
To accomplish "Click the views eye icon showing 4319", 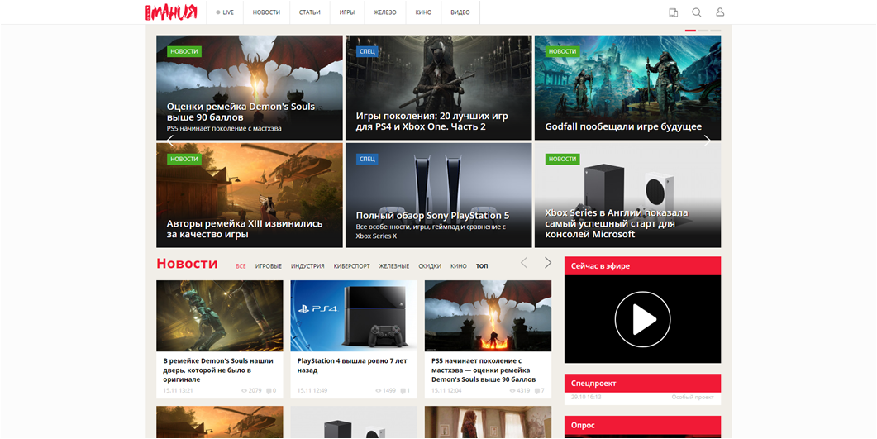I will [x=512, y=391].
